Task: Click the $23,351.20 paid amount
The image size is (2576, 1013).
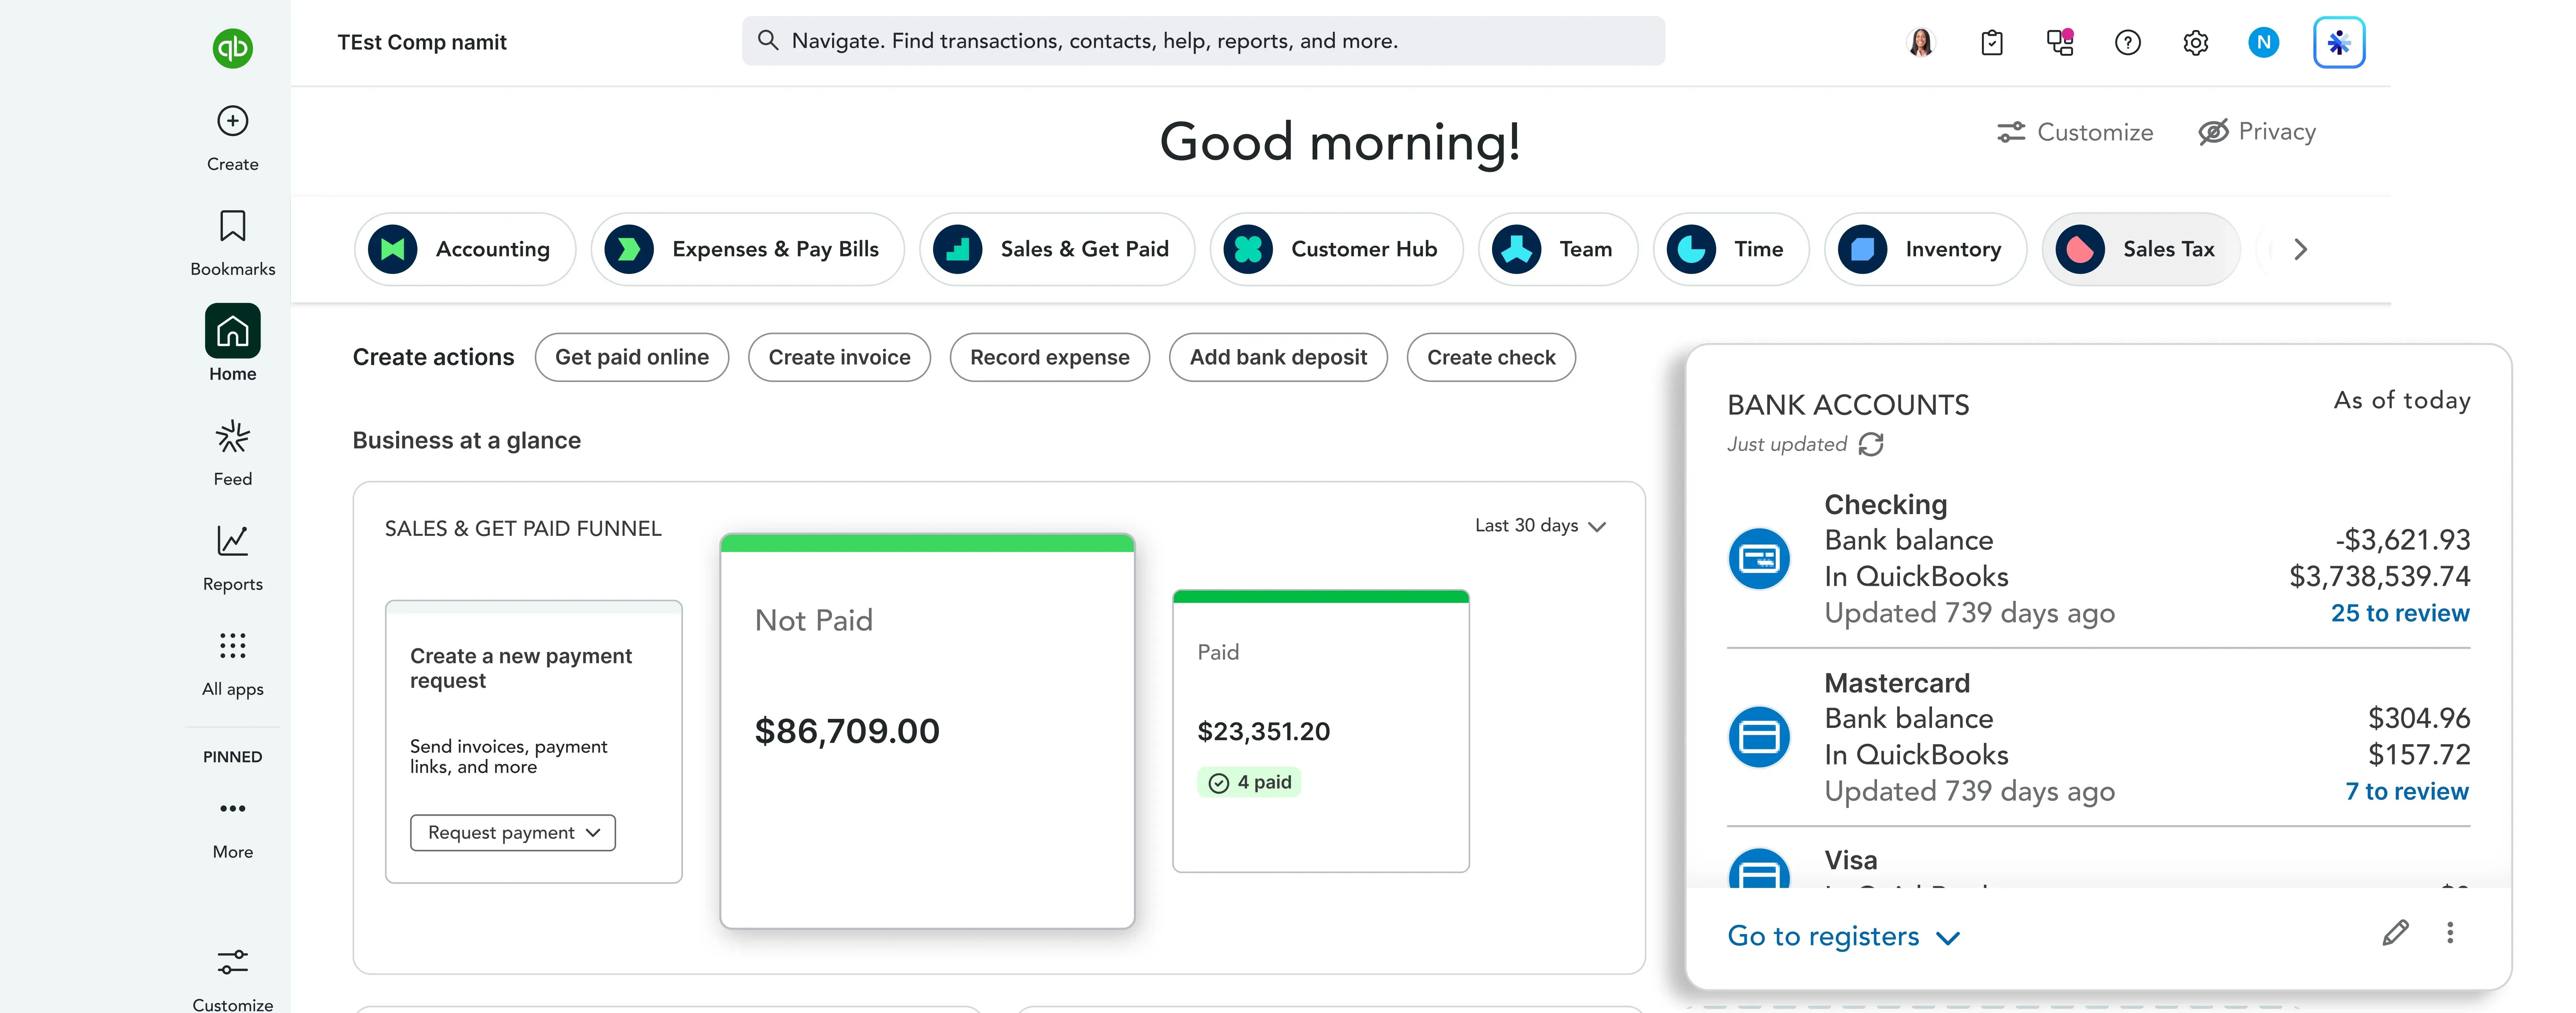Action: [x=1264, y=731]
